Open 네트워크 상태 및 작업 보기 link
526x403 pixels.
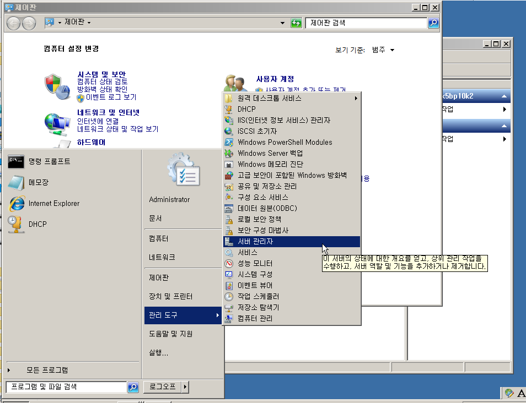118,129
